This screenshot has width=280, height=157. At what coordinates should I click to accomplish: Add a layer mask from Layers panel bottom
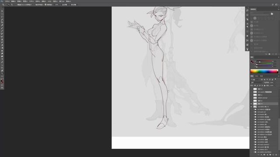264,155
